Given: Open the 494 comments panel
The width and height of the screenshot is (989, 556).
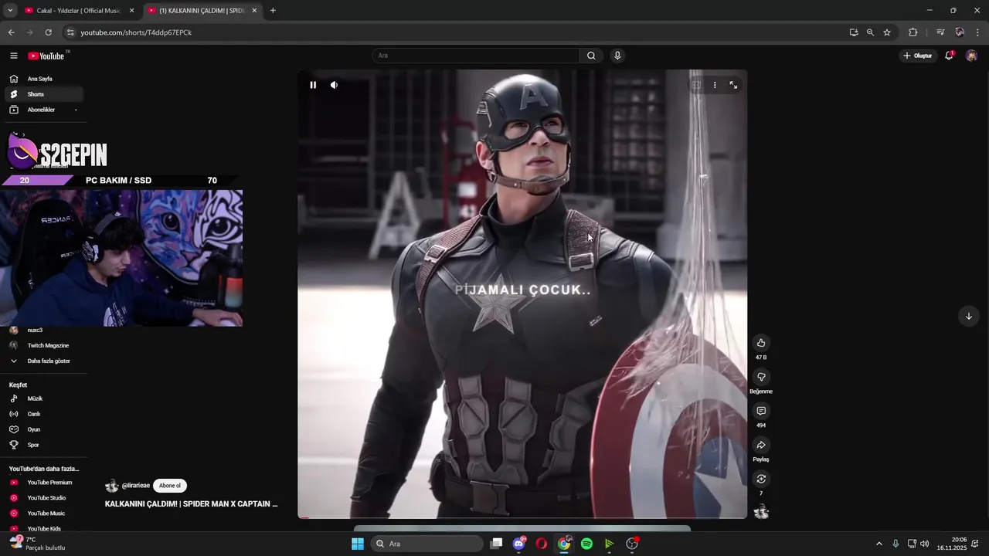Looking at the screenshot, I should click(761, 411).
